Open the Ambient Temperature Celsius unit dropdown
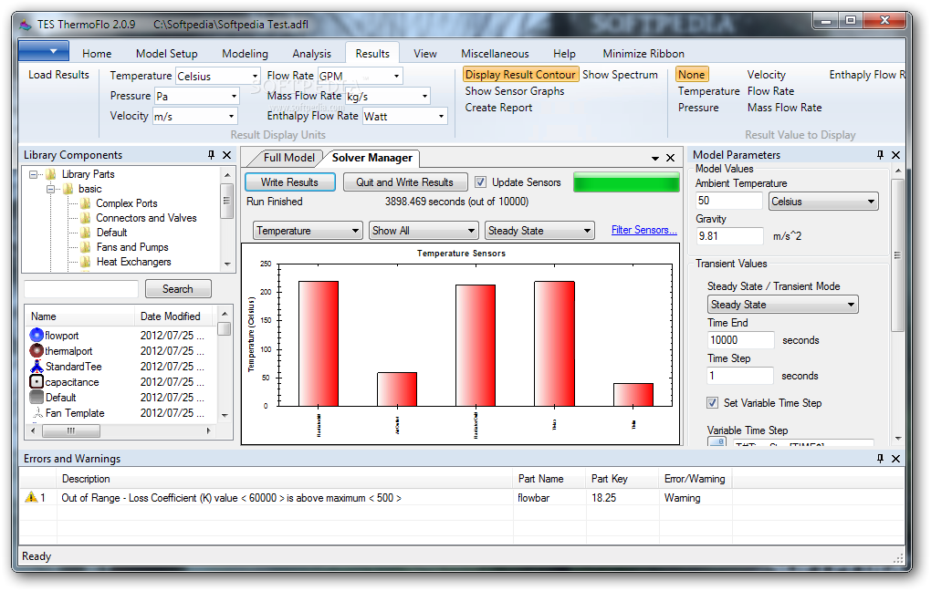 [823, 202]
